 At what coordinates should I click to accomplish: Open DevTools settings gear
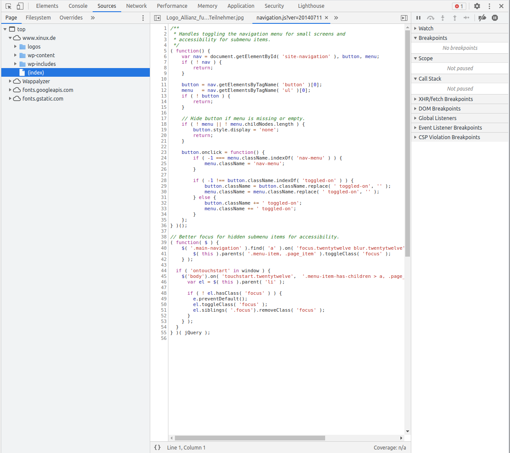(477, 6)
